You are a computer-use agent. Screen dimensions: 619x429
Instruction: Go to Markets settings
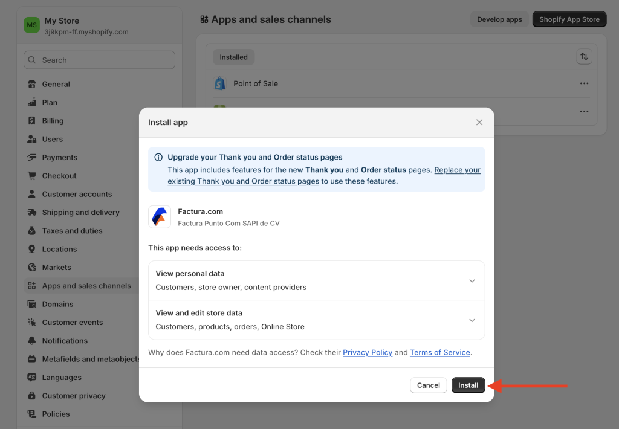[56, 268]
